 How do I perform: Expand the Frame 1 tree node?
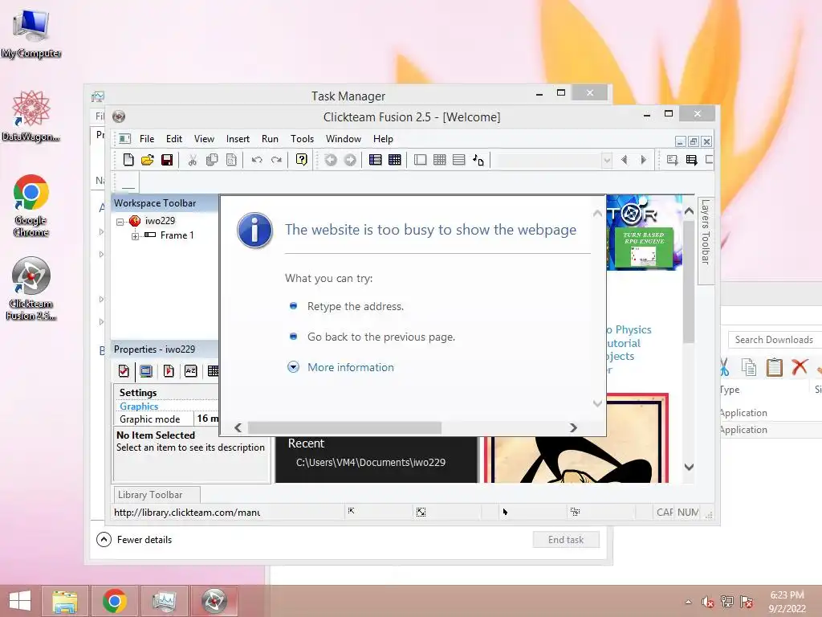(135, 236)
